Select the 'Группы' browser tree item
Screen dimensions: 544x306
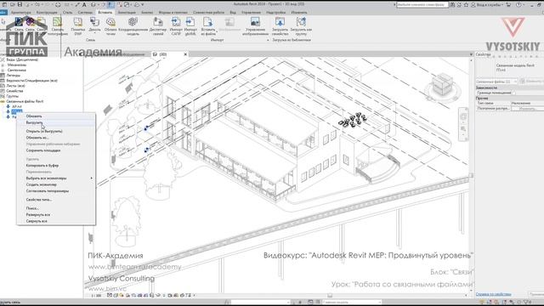[12, 96]
